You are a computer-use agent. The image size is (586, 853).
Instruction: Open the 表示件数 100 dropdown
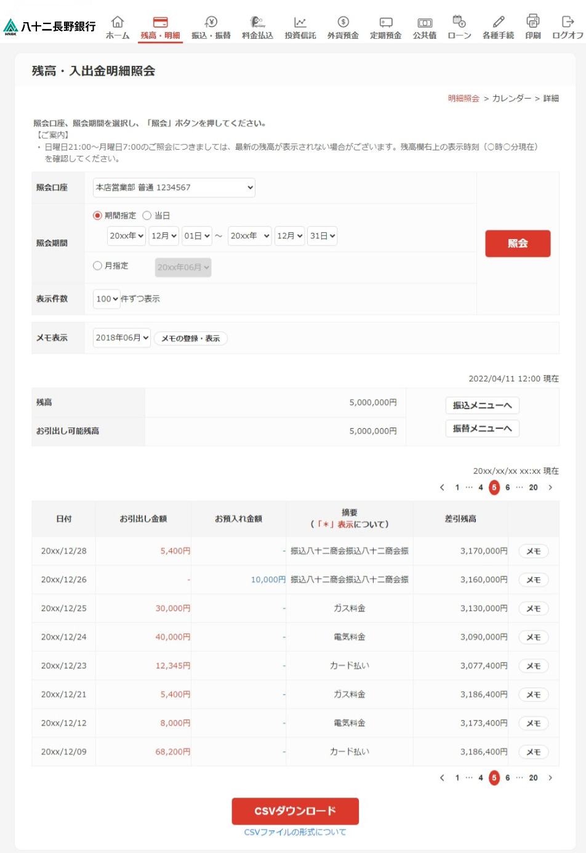coord(106,299)
